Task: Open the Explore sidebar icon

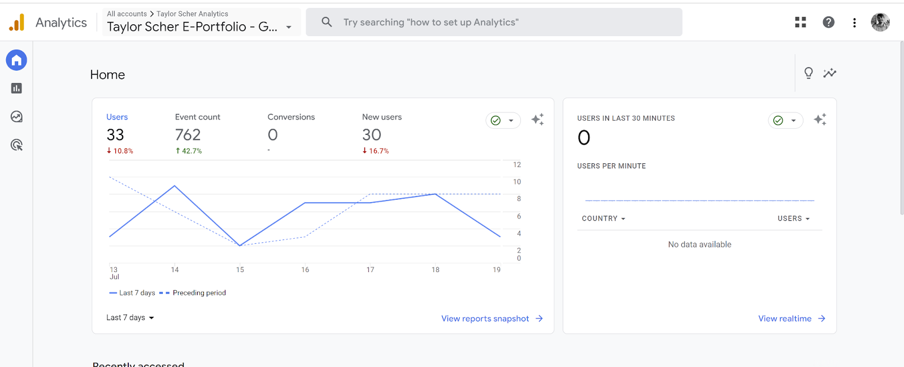Action: point(16,117)
